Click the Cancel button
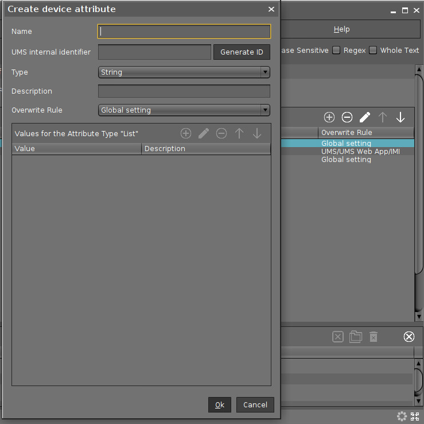This screenshot has height=424, width=424. point(255,404)
